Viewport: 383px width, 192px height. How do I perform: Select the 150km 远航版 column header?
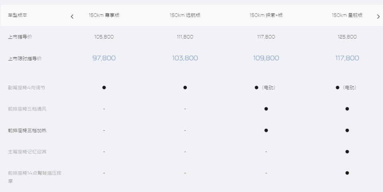pos(185,15)
